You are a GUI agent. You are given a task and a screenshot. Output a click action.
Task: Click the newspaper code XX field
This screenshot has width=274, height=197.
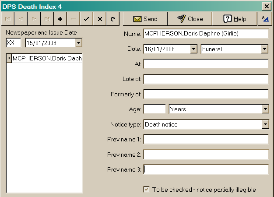14,43
